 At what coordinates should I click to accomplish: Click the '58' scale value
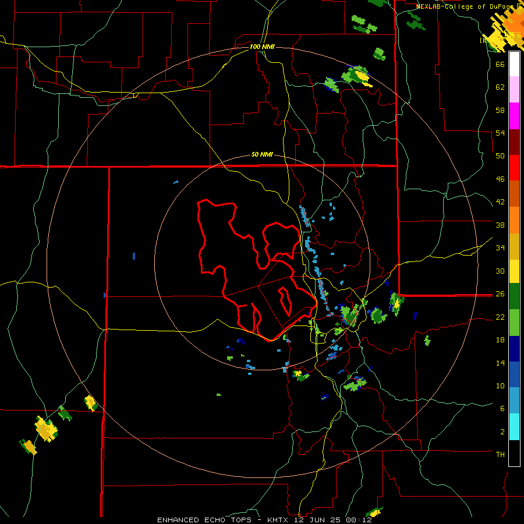pyautogui.click(x=500, y=110)
